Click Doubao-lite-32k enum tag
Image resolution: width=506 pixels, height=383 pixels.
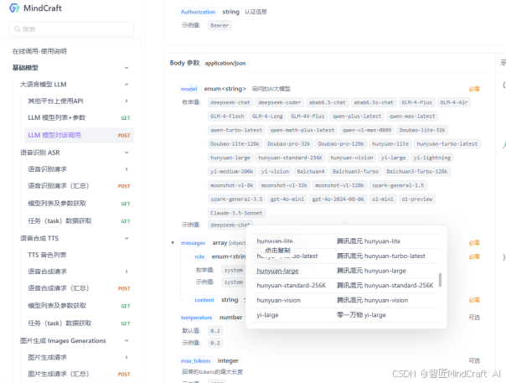click(422, 130)
